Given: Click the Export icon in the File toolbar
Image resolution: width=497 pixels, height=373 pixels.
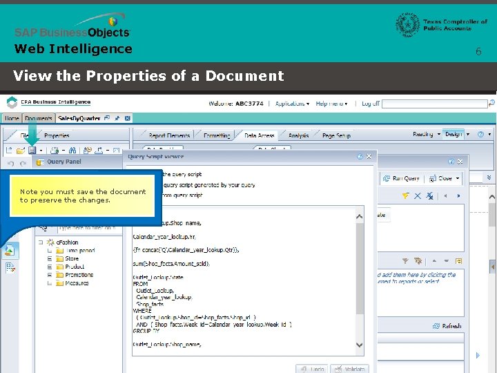Looking at the screenshot, I should click(99, 151).
